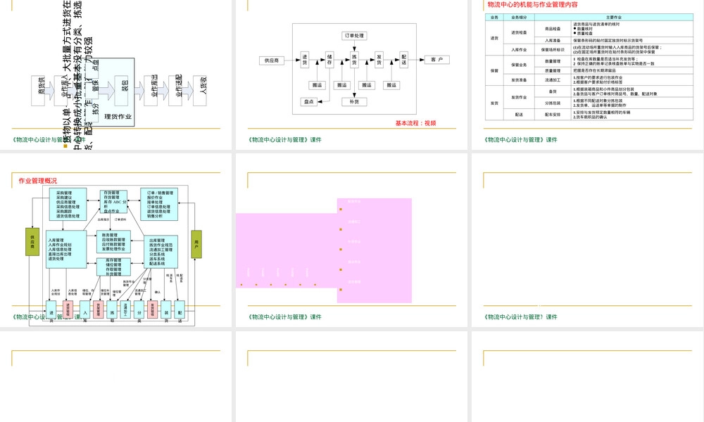Click the 入库准备 table cell
The image size is (704, 422).
point(553,40)
